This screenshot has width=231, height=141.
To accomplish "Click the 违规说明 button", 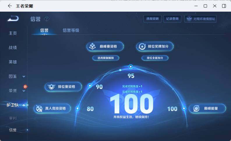I will [152, 19].
